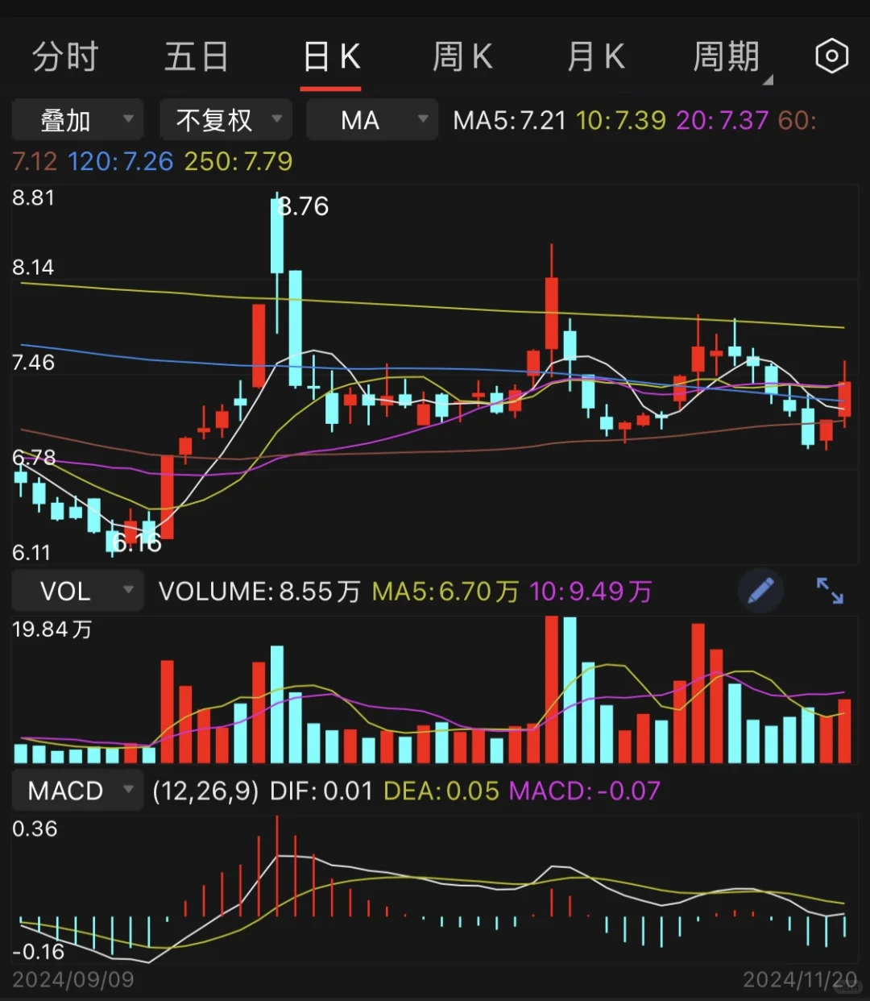Tap the 6.11 price axis label
870x1001 pixels.
pos(31,552)
